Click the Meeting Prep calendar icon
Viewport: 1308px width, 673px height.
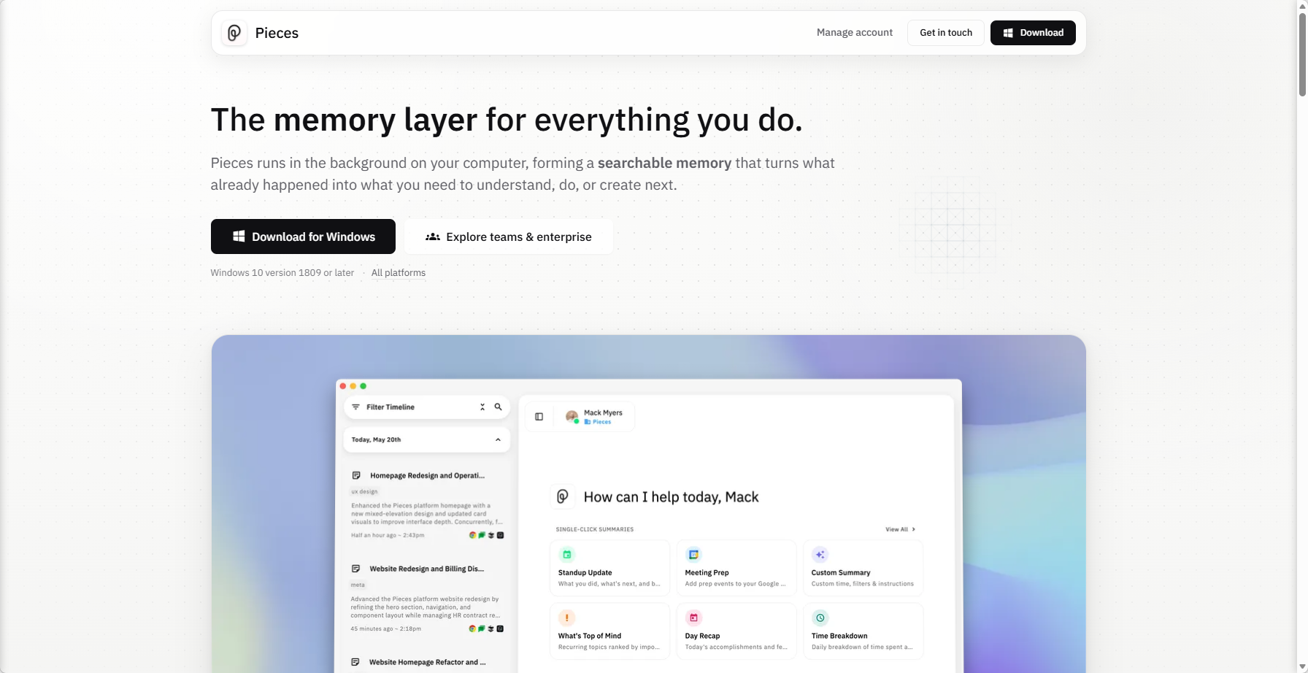693,555
